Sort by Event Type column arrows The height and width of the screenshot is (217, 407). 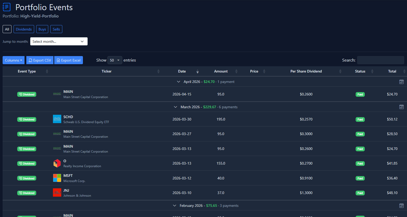[x=47, y=71]
